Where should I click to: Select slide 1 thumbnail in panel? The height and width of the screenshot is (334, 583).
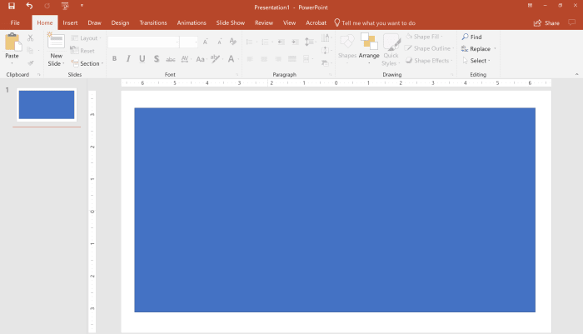coord(47,105)
